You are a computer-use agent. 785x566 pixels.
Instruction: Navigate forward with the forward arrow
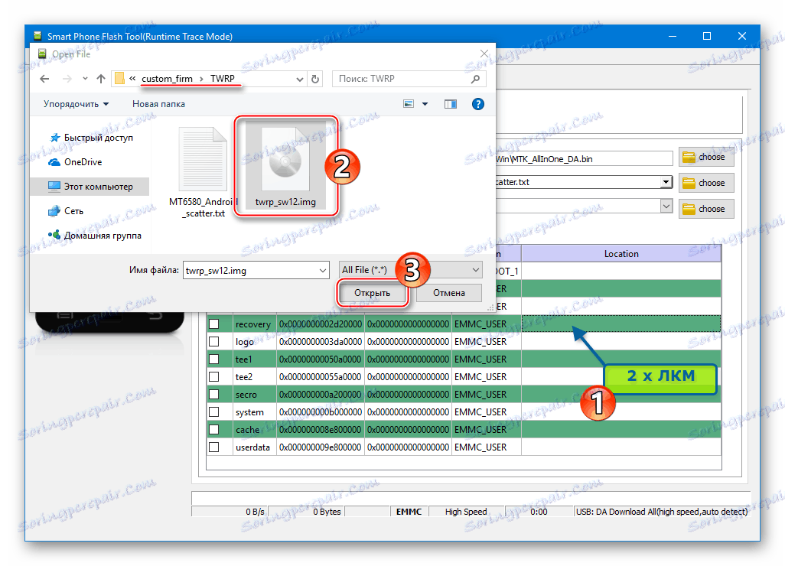(x=67, y=79)
